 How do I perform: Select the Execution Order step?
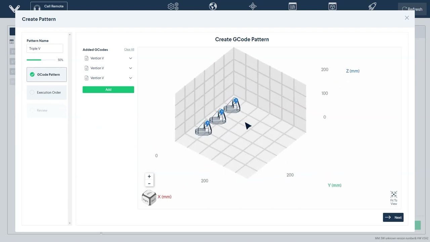click(x=46, y=92)
